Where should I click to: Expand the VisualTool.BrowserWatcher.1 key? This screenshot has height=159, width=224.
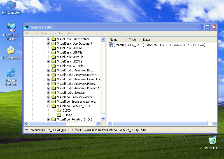48,102
